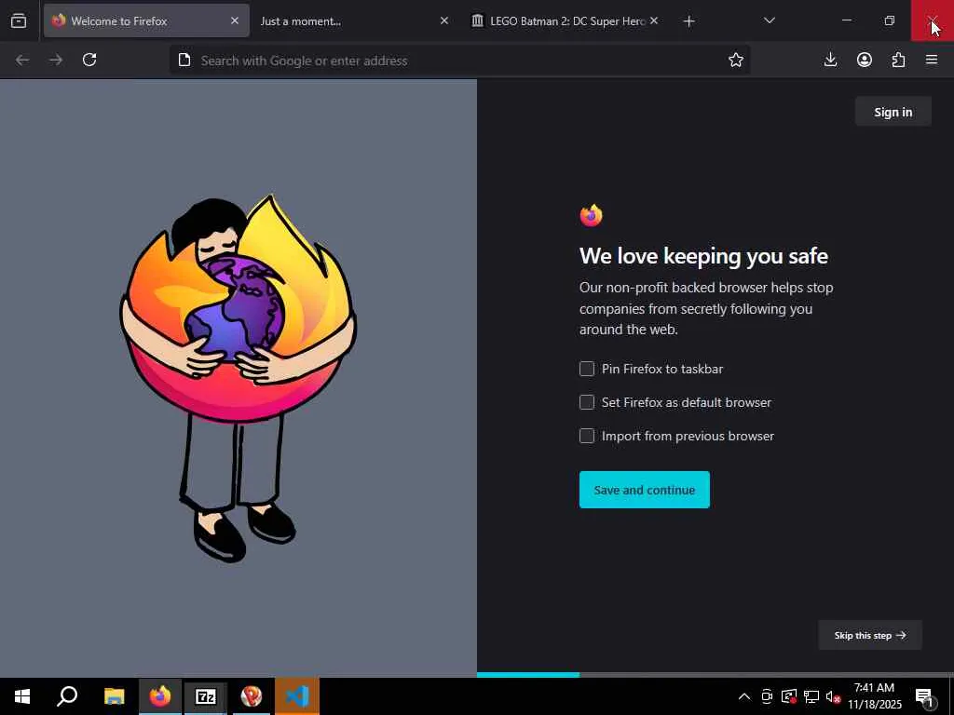Check Import from previous browser
The height and width of the screenshot is (715, 954).
pyautogui.click(x=587, y=436)
